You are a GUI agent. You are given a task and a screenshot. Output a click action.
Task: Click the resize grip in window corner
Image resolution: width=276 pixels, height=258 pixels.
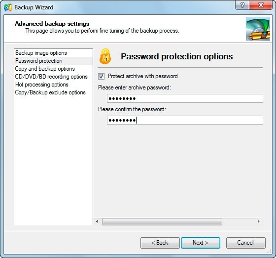pos(269,251)
